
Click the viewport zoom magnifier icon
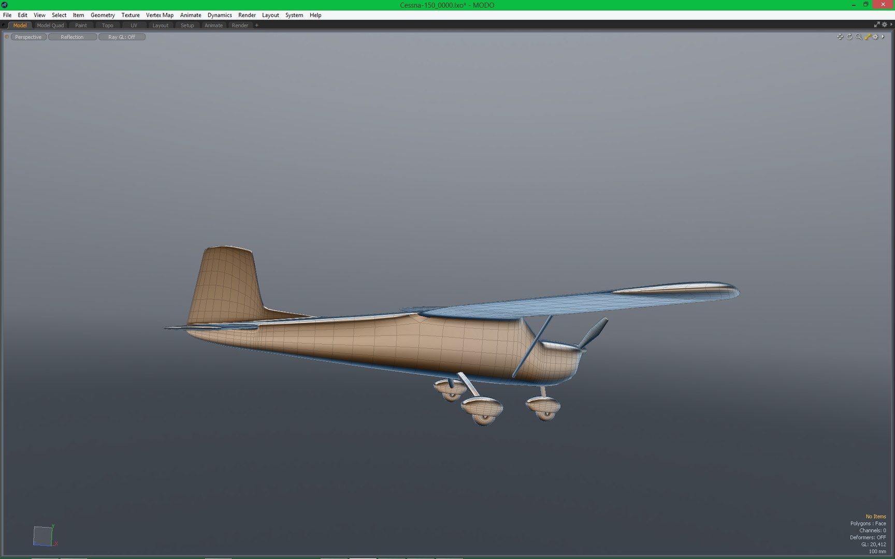pos(859,37)
